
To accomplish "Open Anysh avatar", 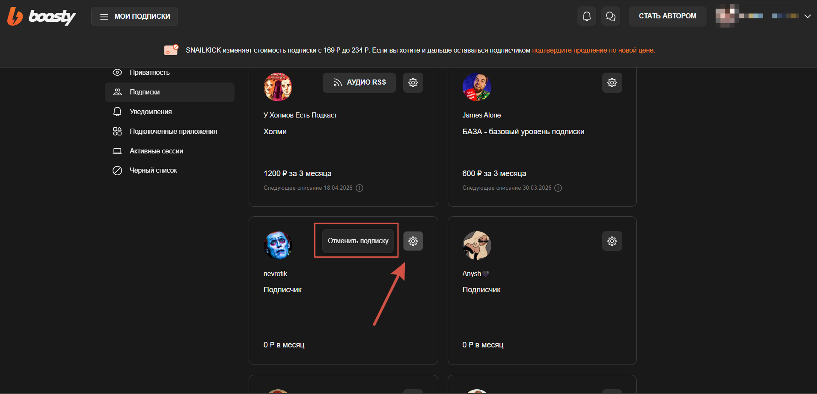I will click(x=477, y=245).
